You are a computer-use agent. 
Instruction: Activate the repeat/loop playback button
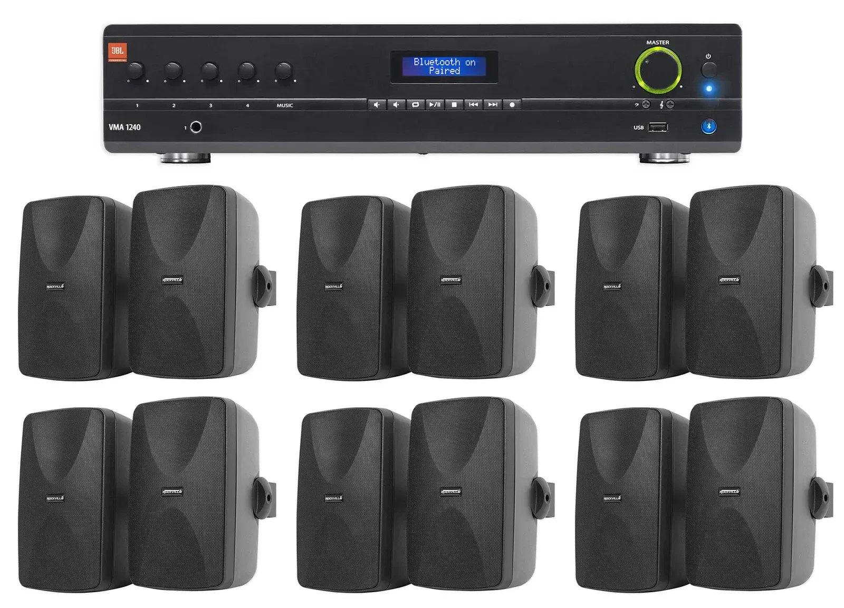pos(416,105)
